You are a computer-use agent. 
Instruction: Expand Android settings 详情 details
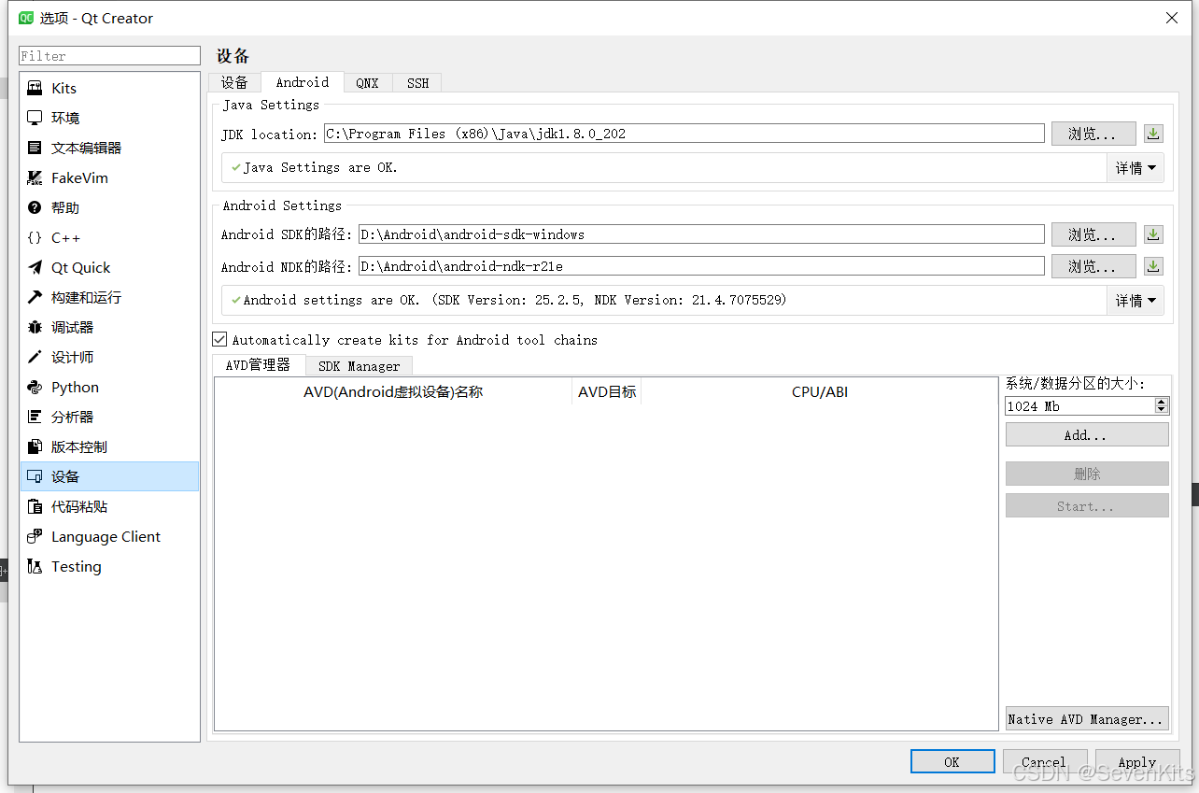[1136, 301]
